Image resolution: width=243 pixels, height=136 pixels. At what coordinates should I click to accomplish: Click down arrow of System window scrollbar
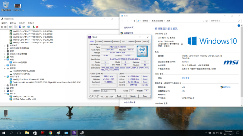point(242,105)
